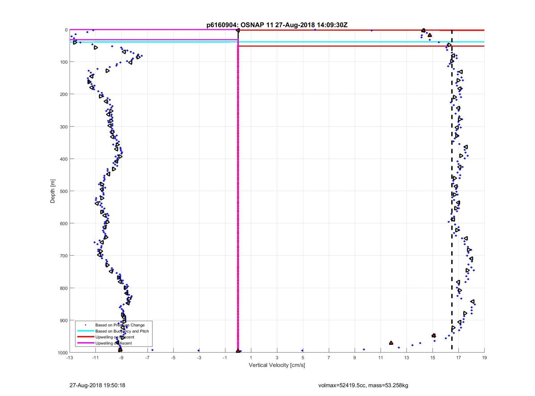Click x-axis tick label -5
This screenshot has width=535, height=396.
coord(173,358)
